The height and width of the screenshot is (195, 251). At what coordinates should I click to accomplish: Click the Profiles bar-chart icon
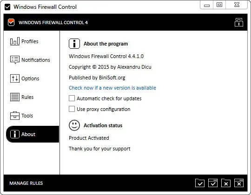tap(15, 41)
